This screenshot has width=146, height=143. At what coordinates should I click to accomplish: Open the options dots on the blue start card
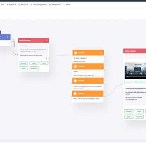[x=7, y=37]
